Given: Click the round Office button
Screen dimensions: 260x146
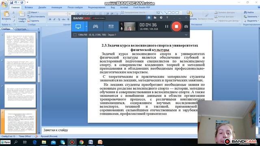Looking at the screenshot, I should 4,4.
